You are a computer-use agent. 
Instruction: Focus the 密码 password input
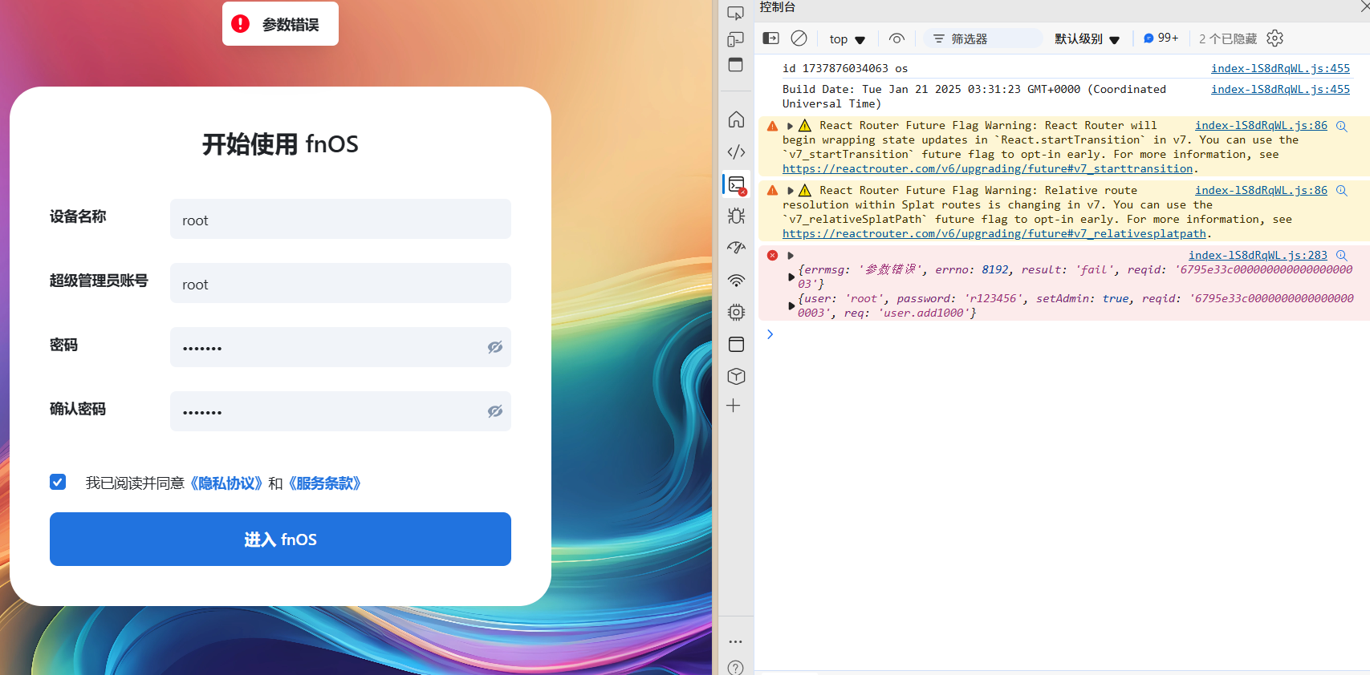coord(340,347)
